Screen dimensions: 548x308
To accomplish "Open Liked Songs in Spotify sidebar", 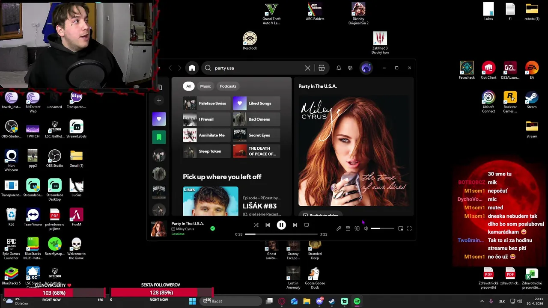I will (159, 119).
